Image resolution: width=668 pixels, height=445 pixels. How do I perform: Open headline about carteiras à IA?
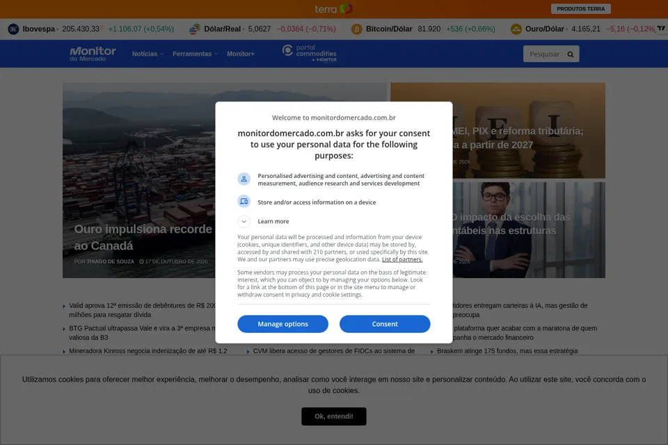pos(520,310)
